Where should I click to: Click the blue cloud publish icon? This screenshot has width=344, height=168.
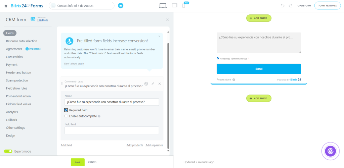point(121,6)
